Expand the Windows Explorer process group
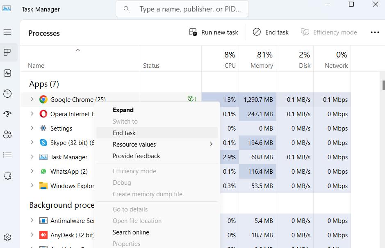The image size is (385, 248). click(x=32, y=185)
